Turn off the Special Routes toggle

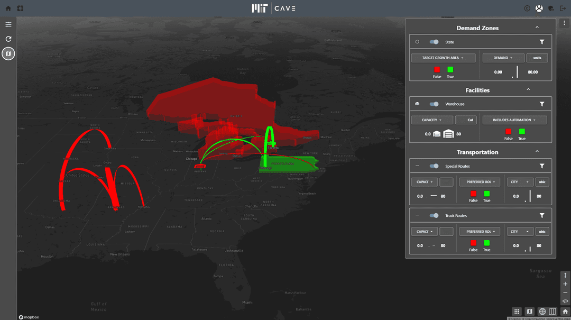tap(434, 166)
